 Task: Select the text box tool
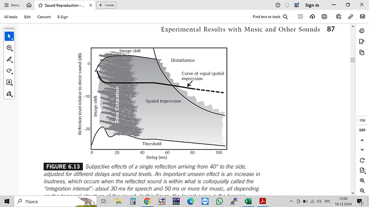coord(9,82)
